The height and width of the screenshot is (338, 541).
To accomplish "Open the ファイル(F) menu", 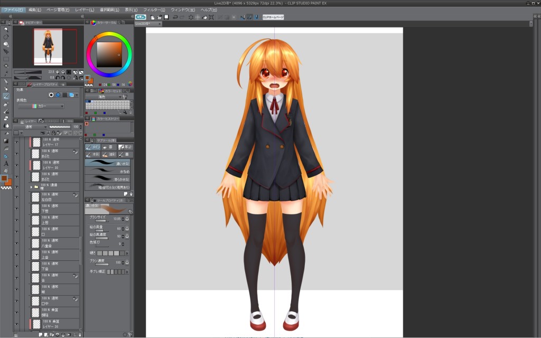I will click(x=13, y=10).
